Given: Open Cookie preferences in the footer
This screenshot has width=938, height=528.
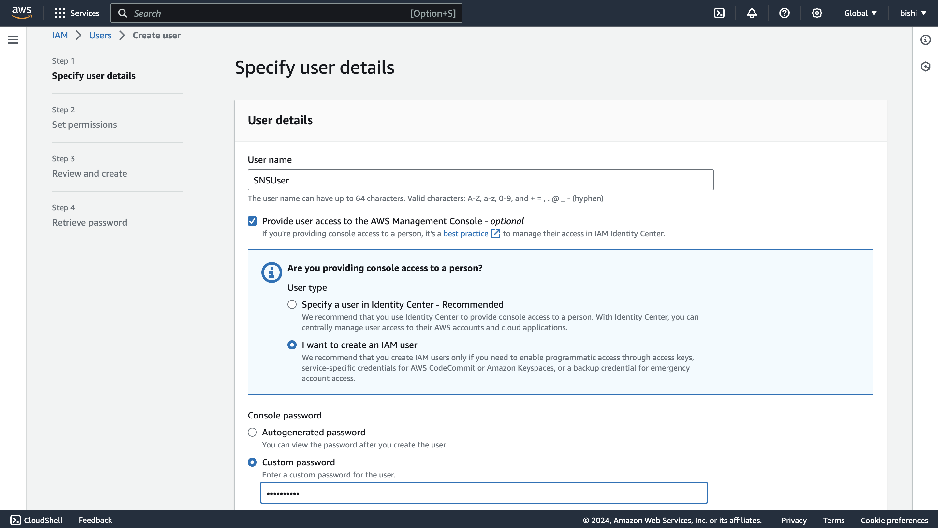Looking at the screenshot, I should (x=894, y=520).
